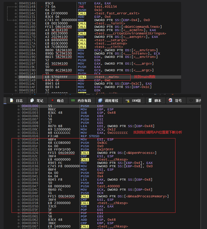Select the SEH链 tab

133,101
